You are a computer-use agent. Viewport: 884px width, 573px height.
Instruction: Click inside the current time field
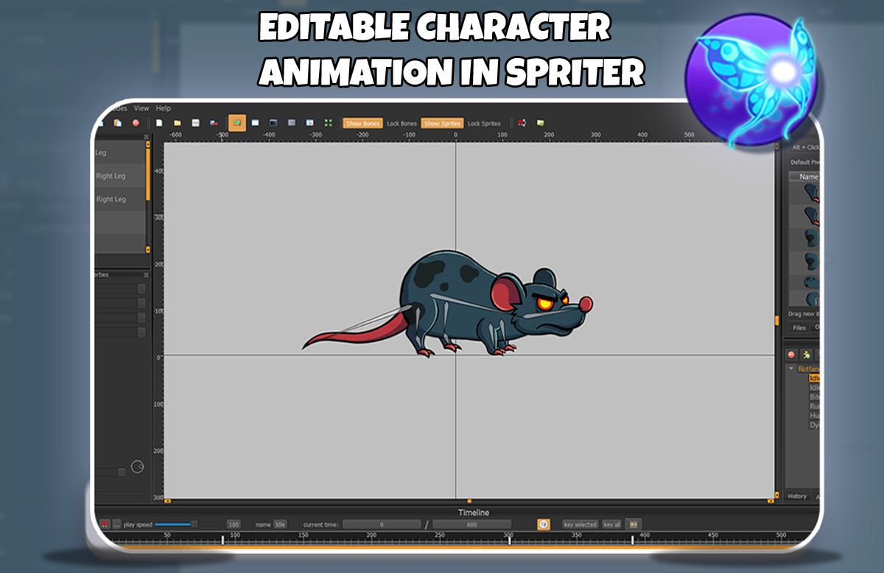381,524
